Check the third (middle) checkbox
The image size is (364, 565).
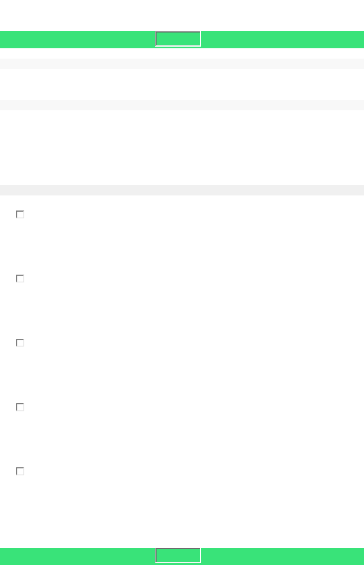(20, 343)
